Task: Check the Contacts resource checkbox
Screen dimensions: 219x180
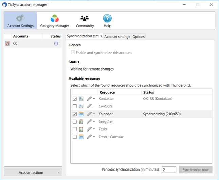Action: tap(75, 106)
